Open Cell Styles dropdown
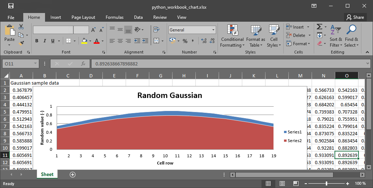The width and height of the screenshot is (373, 188). [274, 36]
